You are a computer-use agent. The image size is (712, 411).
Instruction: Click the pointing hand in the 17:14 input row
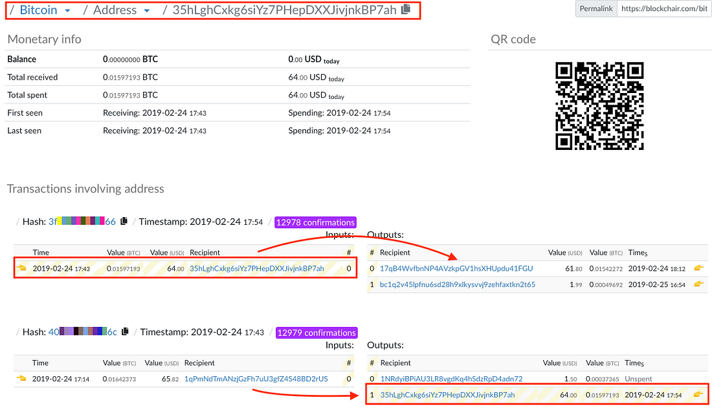click(21, 379)
